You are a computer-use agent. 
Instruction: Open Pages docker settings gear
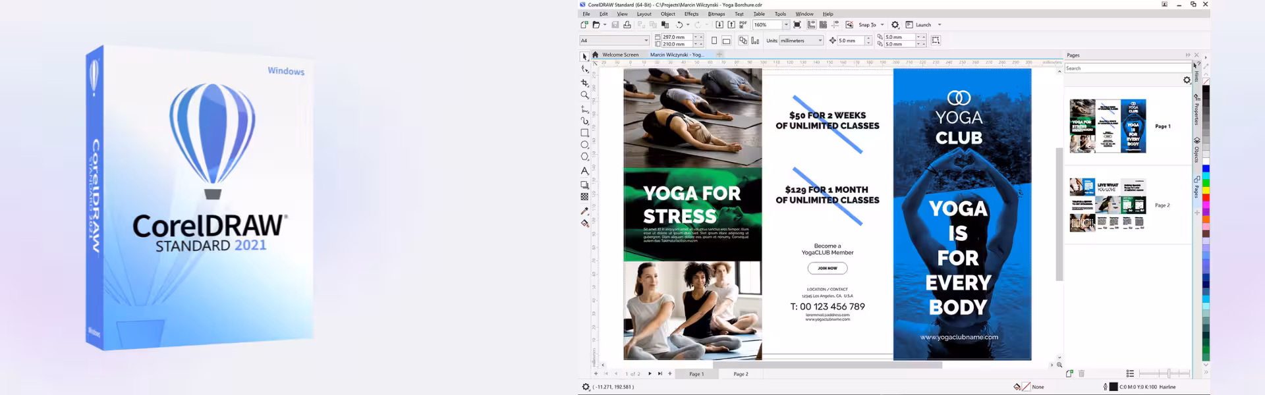[1187, 80]
